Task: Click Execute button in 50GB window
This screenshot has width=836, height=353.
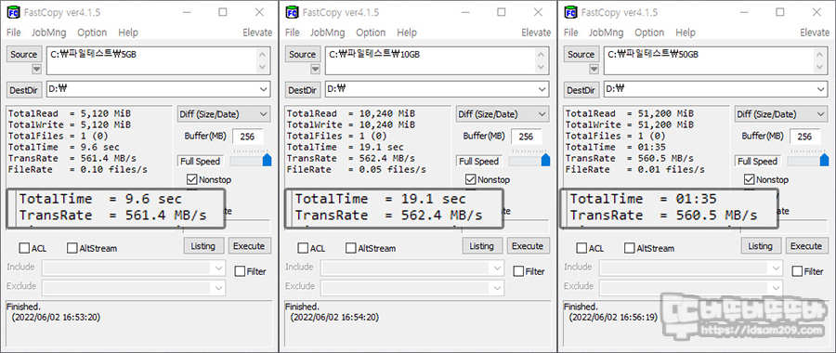Action: click(806, 246)
